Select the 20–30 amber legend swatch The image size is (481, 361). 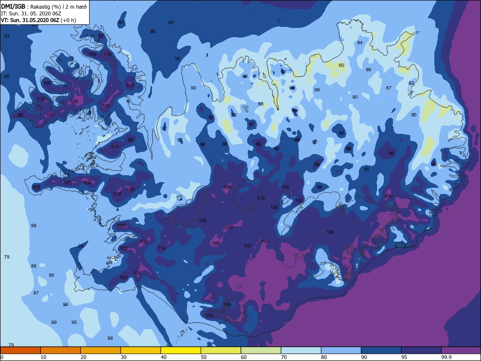[x=101, y=350]
